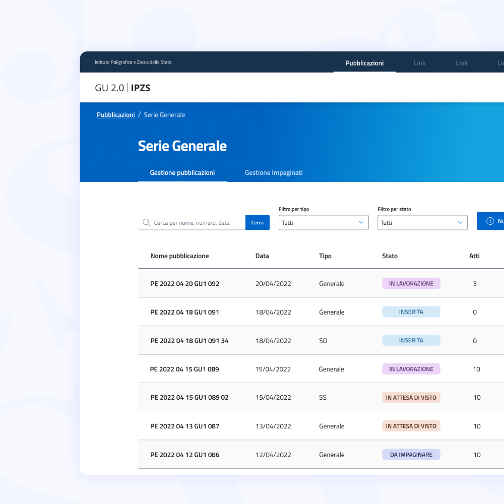Select Pubblicazioni in the top navigation
This screenshot has height=504, width=504.
tap(364, 63)
